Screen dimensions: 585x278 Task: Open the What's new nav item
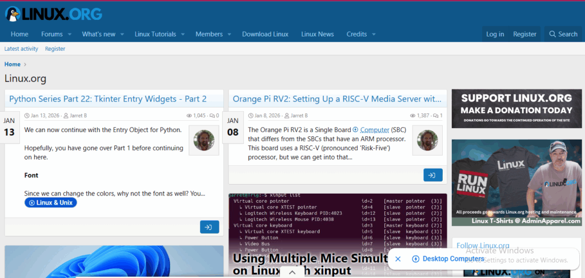[x=98, y=34]
